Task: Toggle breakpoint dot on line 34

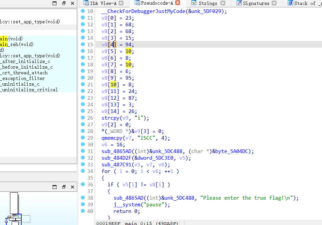Action: tap(83, 171)
